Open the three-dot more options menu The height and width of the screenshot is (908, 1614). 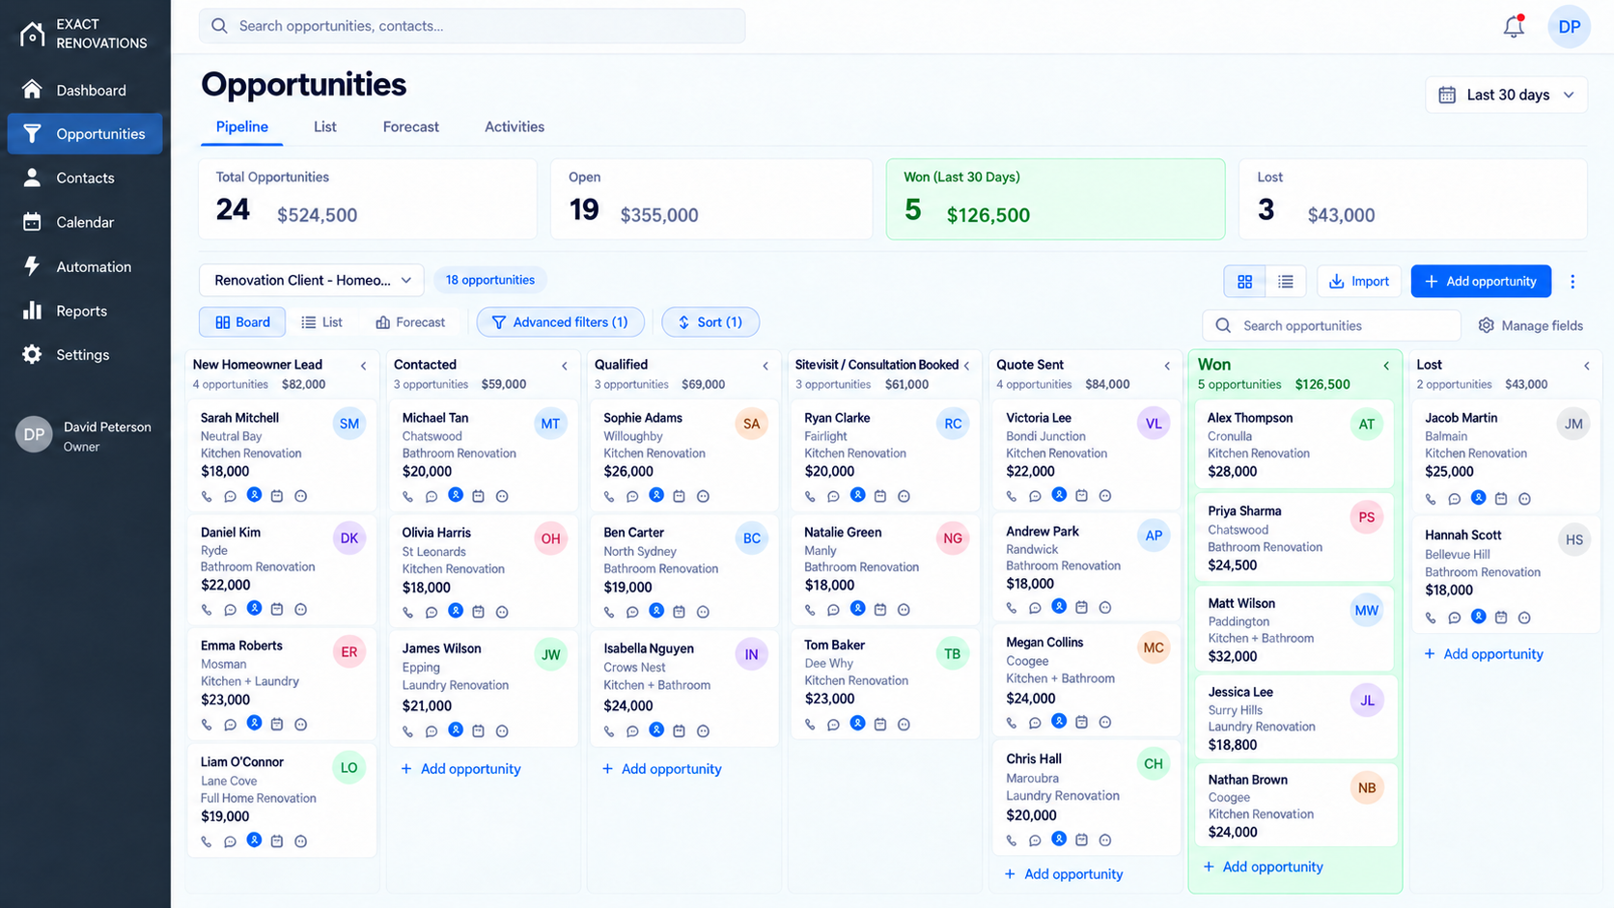(x=1572, y=282)
